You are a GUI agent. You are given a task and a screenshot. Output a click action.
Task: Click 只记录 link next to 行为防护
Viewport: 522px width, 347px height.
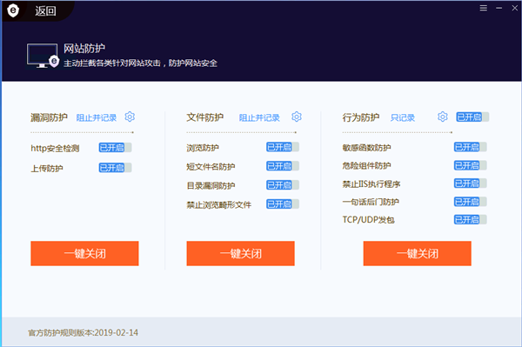[403, 117]
